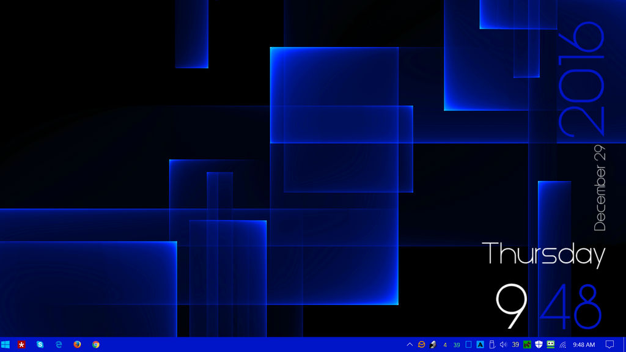626x352 pixels.
Task: Open the green robot tray icon
Action: tap(551, 344)
